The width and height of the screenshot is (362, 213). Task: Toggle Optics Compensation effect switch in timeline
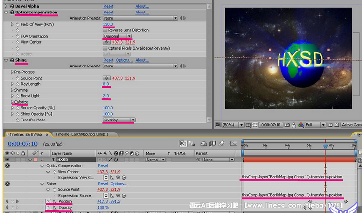click(x=7, y=166)
